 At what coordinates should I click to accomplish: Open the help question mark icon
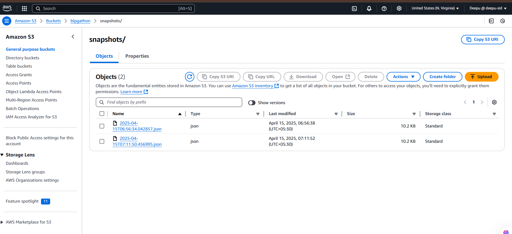pos(384,9)
